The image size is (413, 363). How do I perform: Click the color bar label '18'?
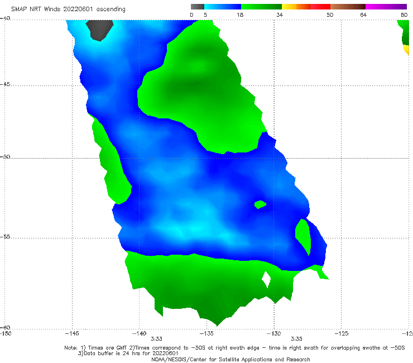point(240,15)
